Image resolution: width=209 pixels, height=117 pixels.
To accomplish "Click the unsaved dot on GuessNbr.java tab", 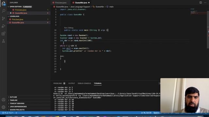I will pos(89,3).
